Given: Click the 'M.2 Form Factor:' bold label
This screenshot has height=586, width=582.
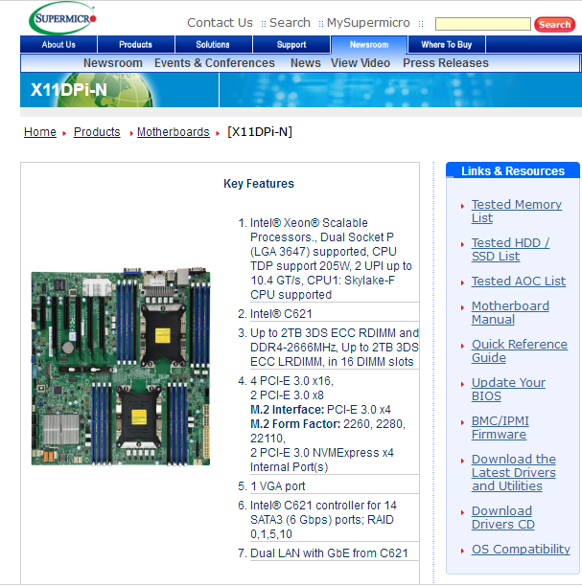Looking at the screenshot, I should click(x=295, y=424).
